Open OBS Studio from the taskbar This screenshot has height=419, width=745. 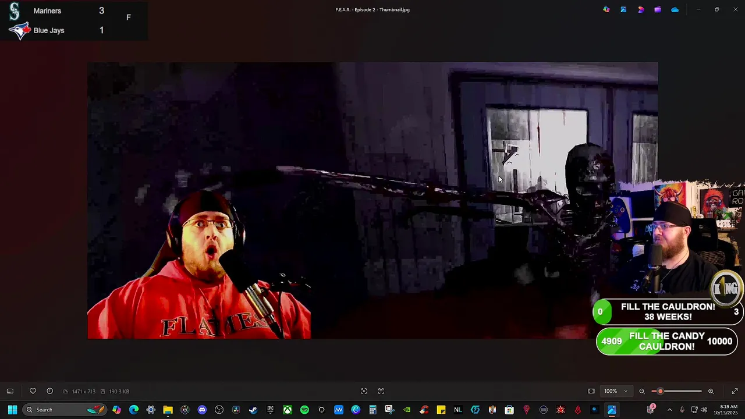[x=219, y=410]
